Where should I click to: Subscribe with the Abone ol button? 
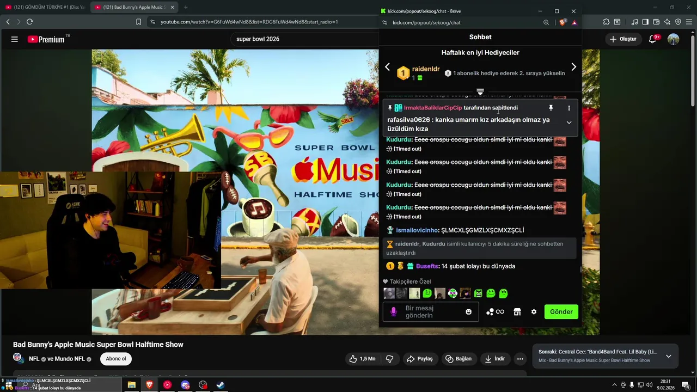pyautogui.click(x=115, y=359)
